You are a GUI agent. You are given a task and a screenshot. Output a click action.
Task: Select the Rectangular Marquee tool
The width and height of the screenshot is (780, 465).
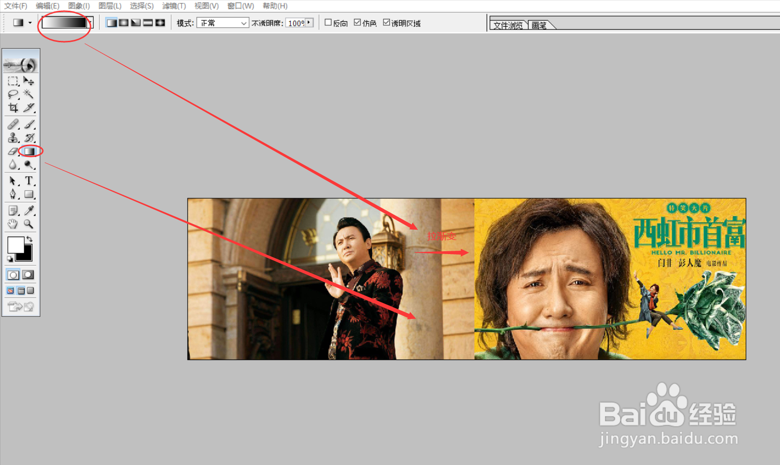click(13, 81)
